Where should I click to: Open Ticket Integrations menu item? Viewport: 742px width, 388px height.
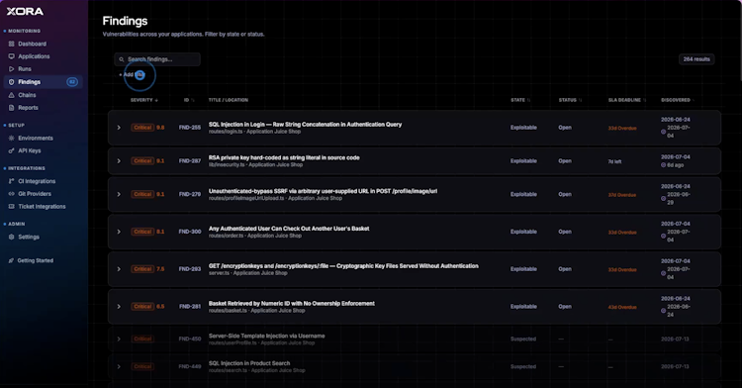pyautogui.click(x=42, y=207)
